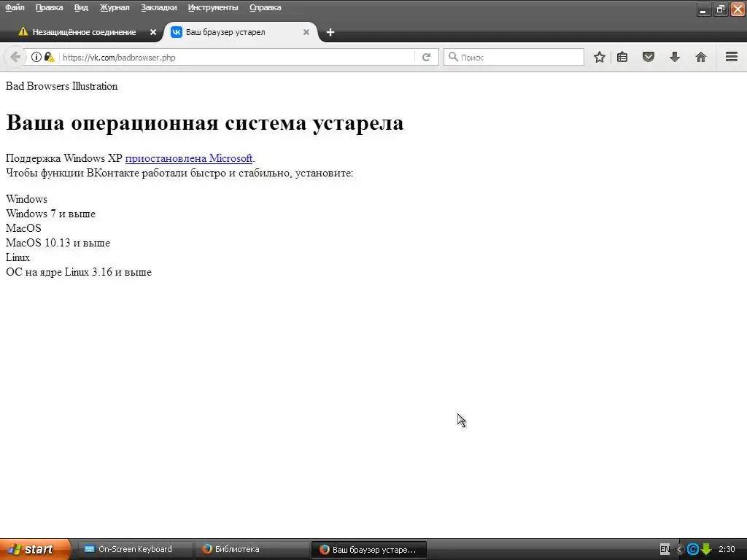The width and height of the screenshot is (747, 560).
Task: Click the MacOS 10.13 и выше text
Action: [58, 243]
